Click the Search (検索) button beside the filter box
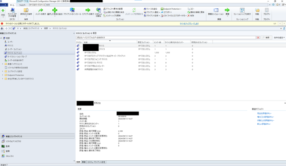 point(266,37)
